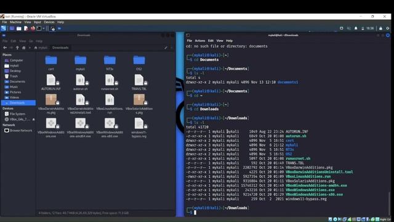Click 'documents1' directory name in terminal
The image size is (394, 222).
(287, 82)
